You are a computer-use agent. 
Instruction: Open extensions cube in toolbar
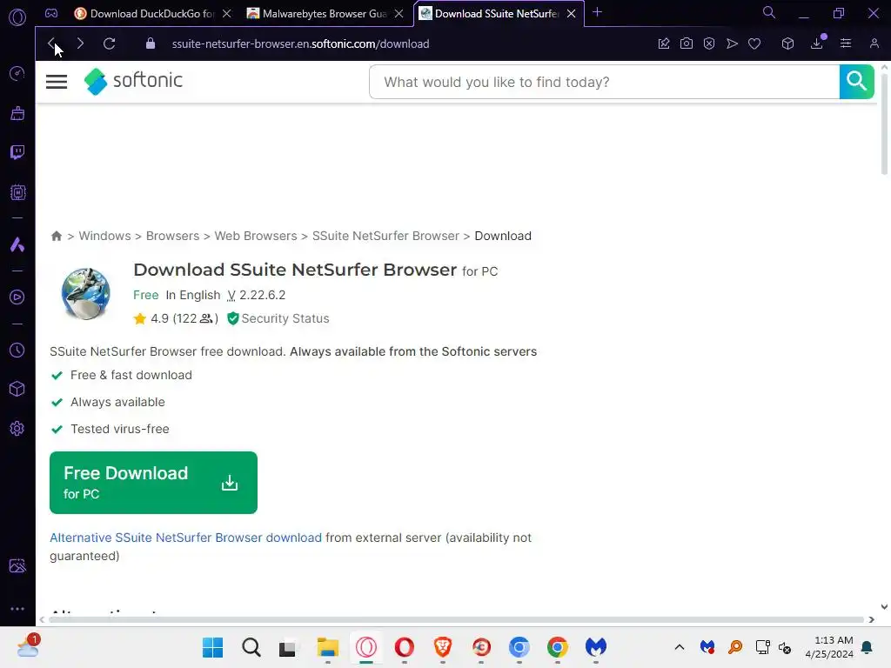[x=787, y=43]
